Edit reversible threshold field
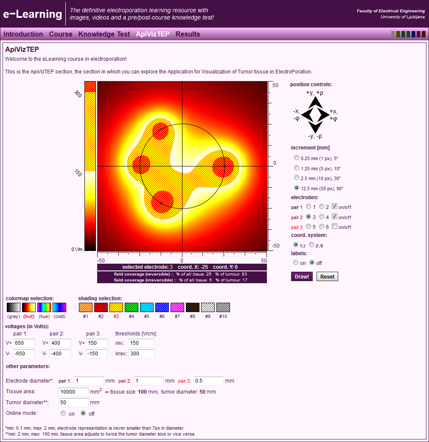 [141, 343]
